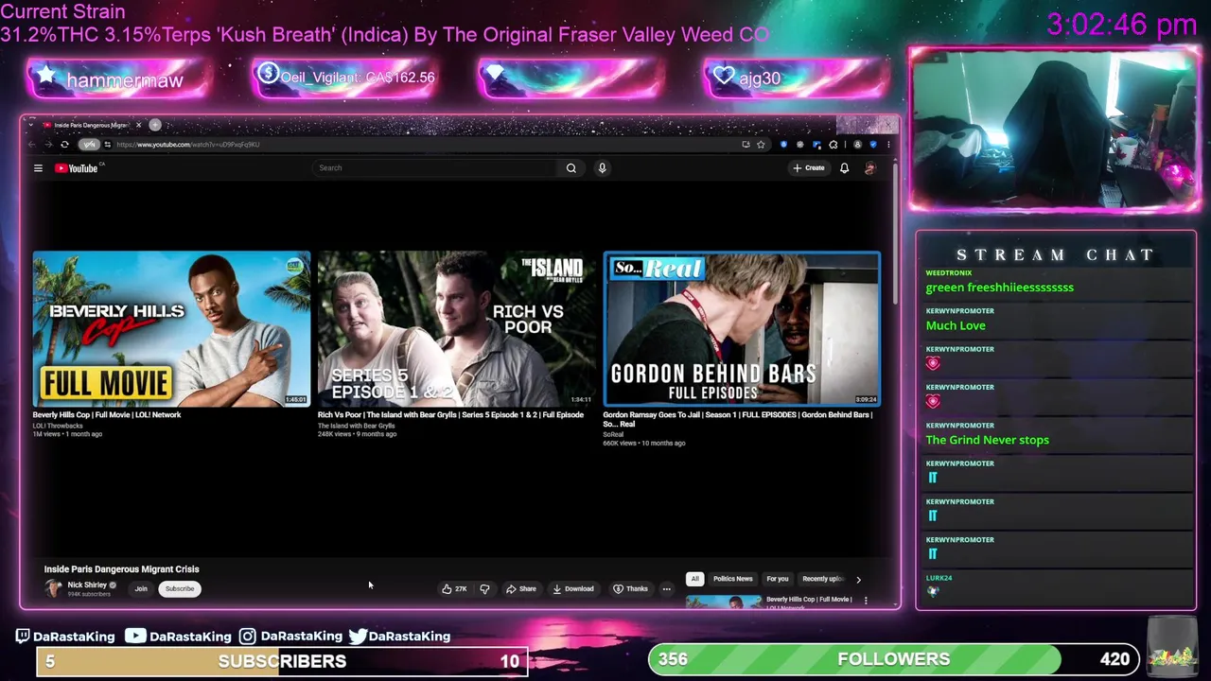This screenshot has width=1211, height=681.
Task: Click the subscribers progress bar
Action: [282, 661]
